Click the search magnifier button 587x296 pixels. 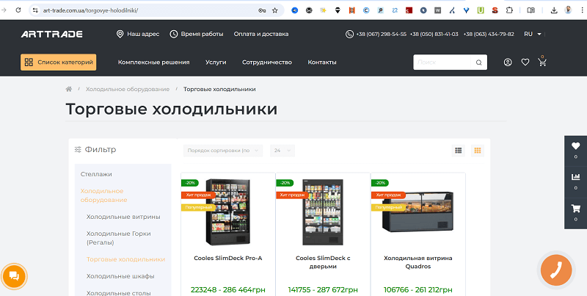pyautogui.click(x=479, y=62)
